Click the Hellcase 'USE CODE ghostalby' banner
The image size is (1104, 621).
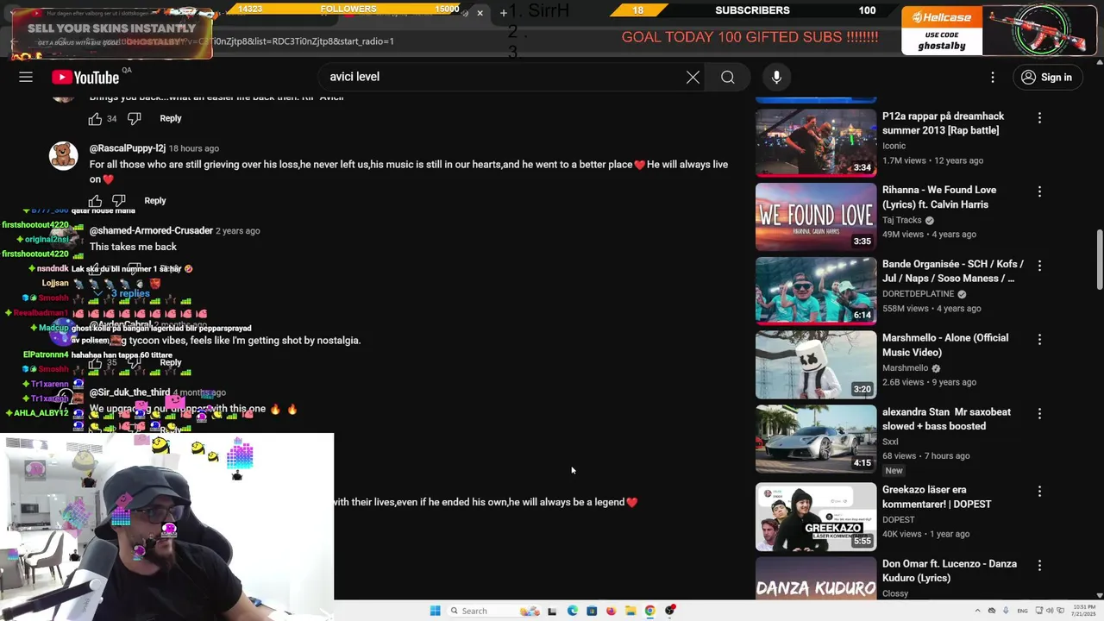point(998,31)
